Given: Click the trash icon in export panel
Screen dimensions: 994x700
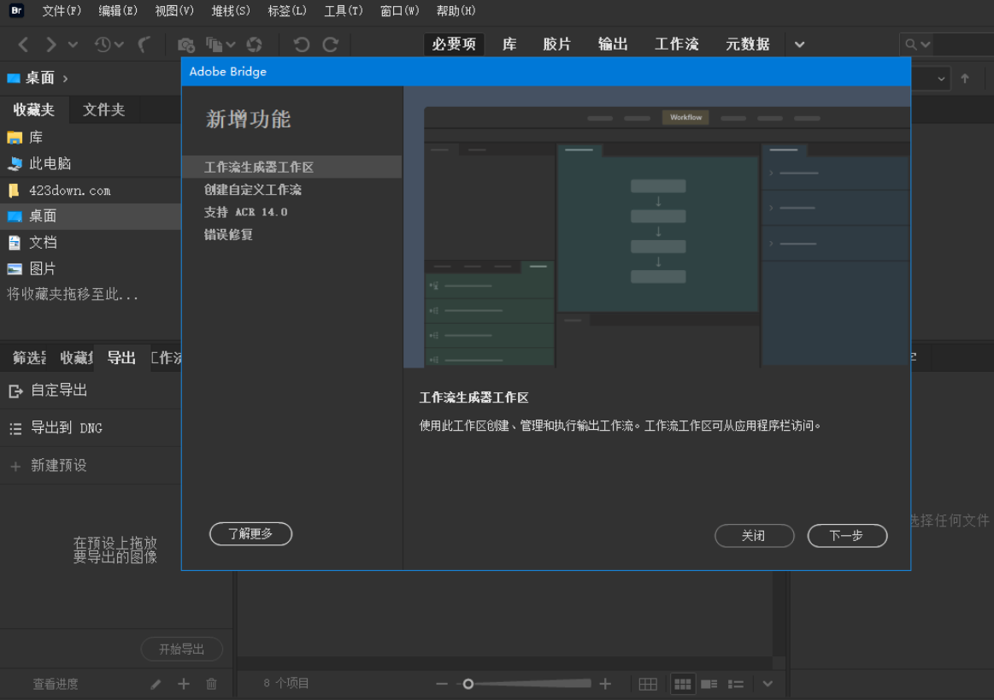Looking at the screenshot, I should click(x=212, y=684).
